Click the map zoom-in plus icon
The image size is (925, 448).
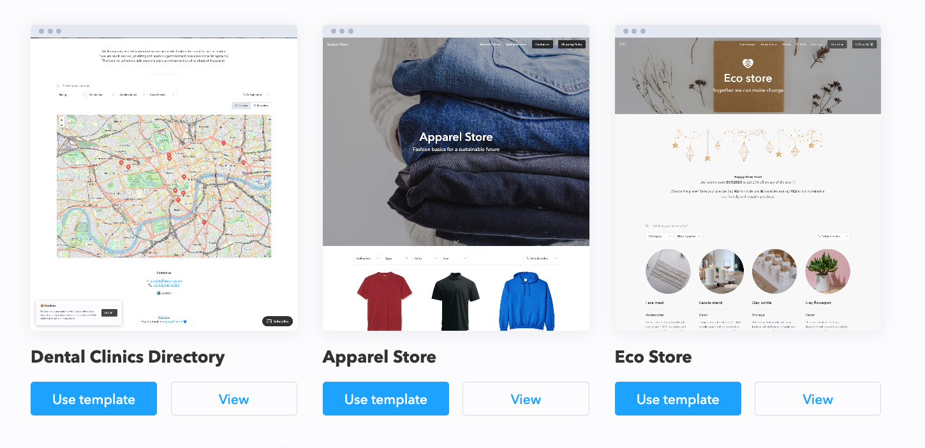(x=61, y=120)
